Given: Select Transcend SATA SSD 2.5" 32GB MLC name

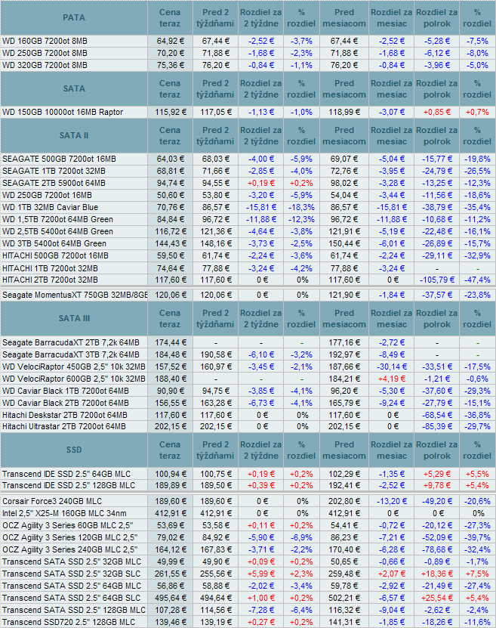Looking at the screenshot, I should [72, 561].
